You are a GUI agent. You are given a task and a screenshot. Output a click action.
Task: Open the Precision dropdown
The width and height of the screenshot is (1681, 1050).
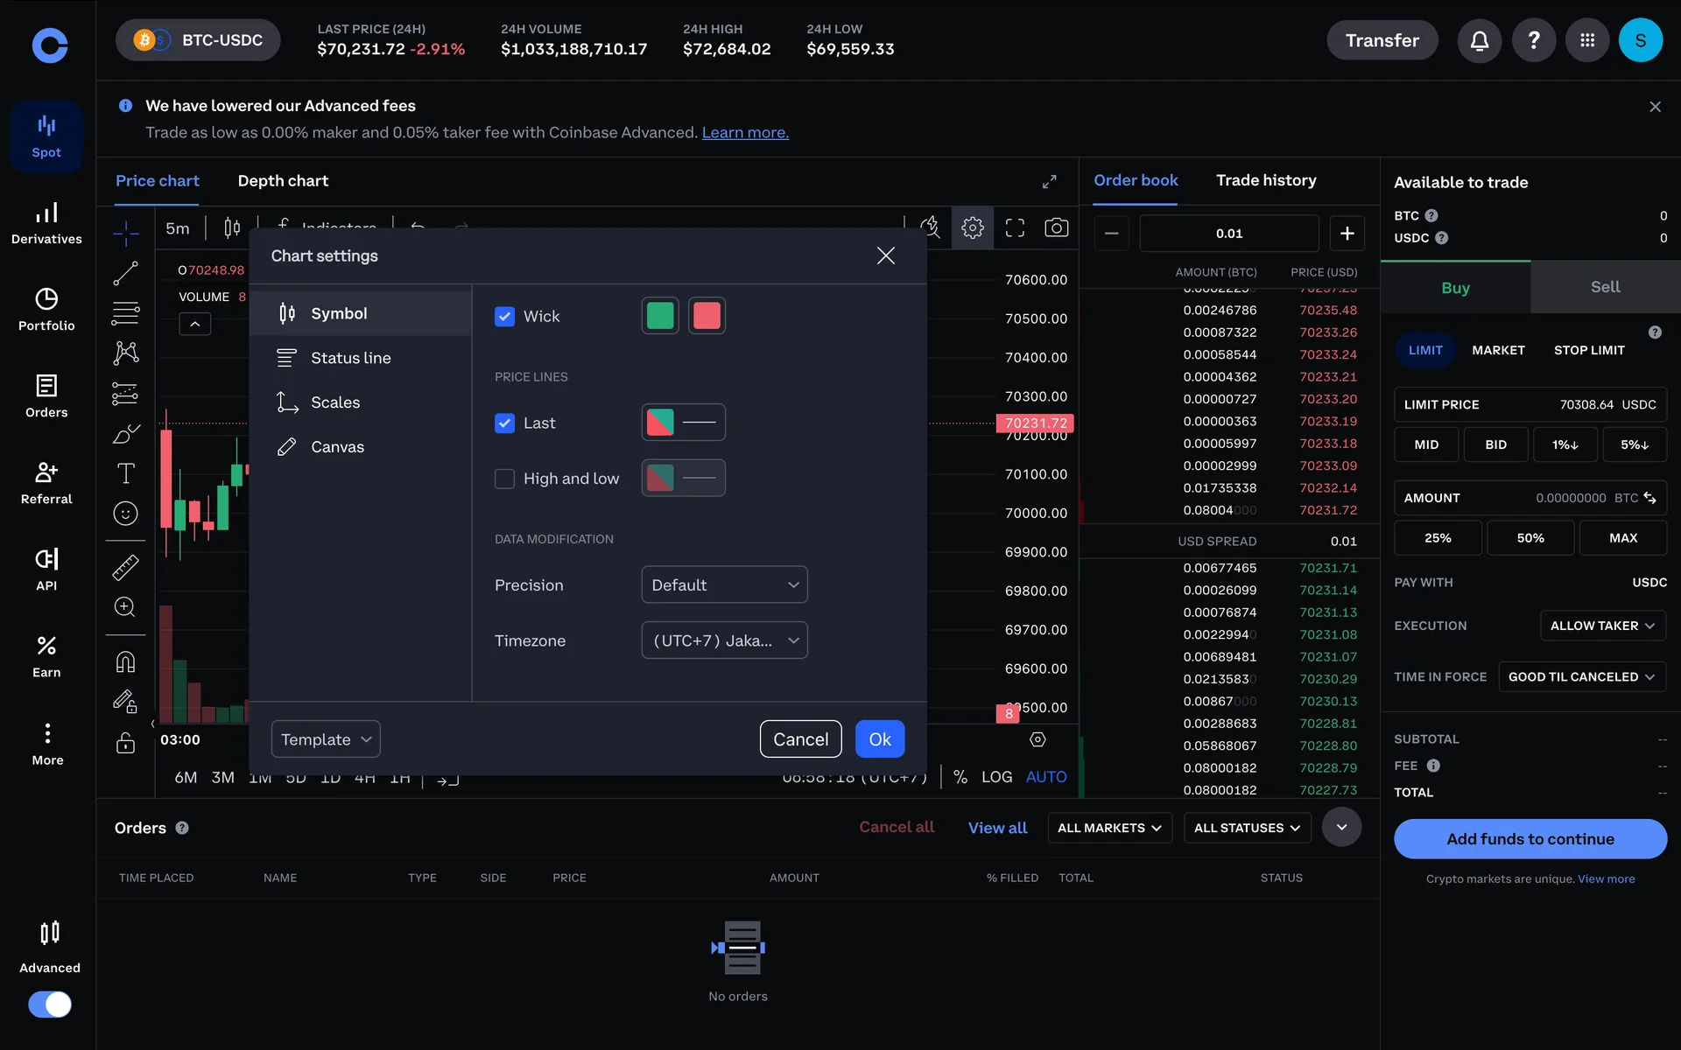[724, 584]
